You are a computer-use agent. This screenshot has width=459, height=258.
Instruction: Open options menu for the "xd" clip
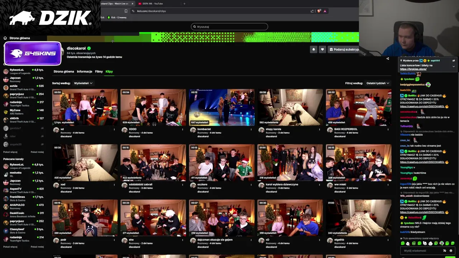[x=114, y=129]
